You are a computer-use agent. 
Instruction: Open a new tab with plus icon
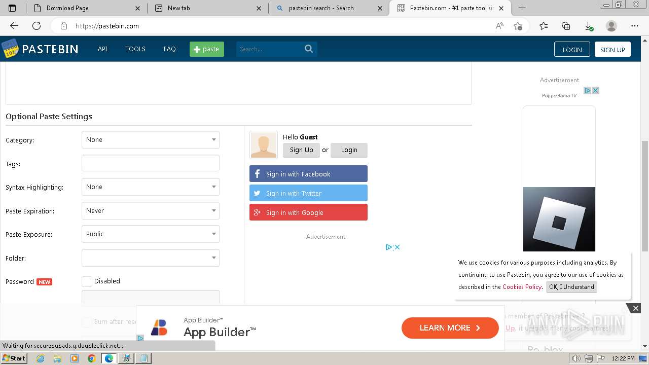[x=522, y=8]
